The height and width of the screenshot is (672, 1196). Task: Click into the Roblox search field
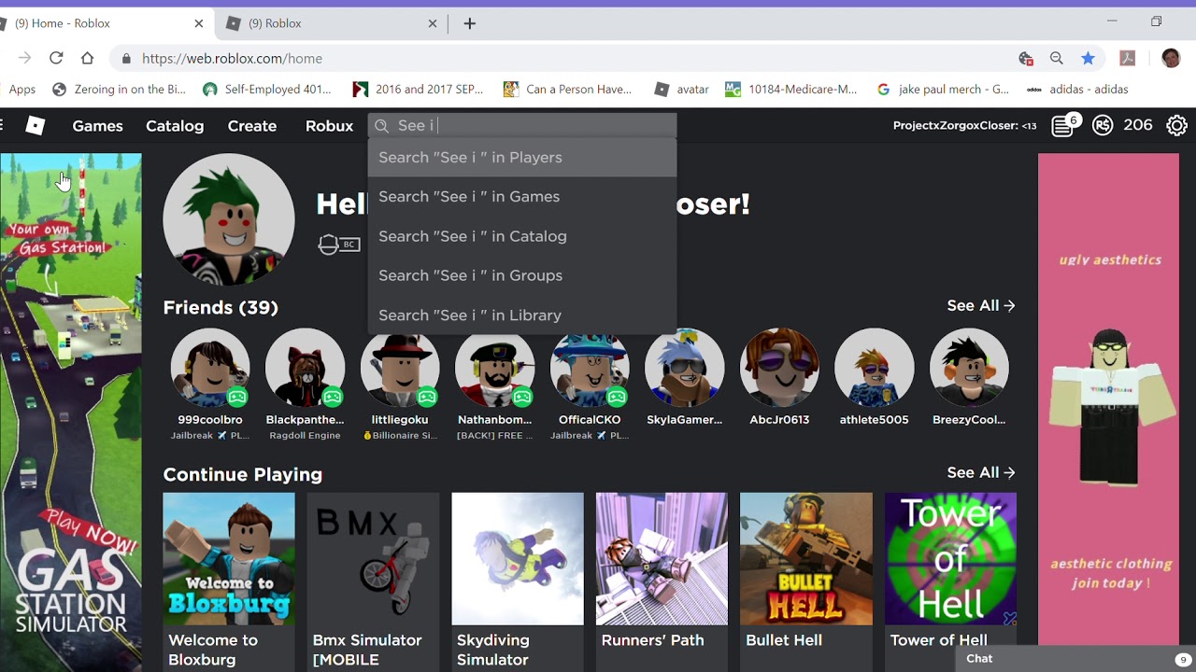point(522,126)
